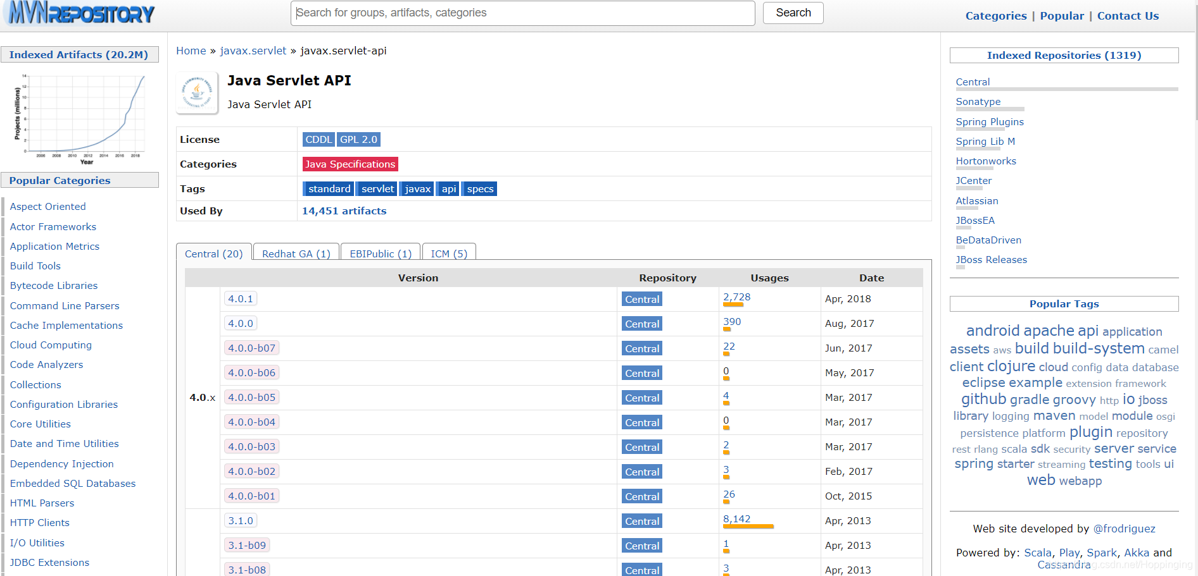Viewport: 1198px width, 576px height.
Task: Click Central badge in 4.0.1 row
Action: point(642,299)
